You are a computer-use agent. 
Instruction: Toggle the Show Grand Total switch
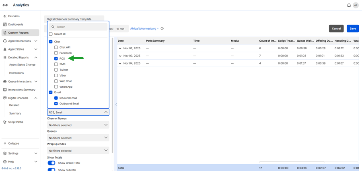pos(51,163)
